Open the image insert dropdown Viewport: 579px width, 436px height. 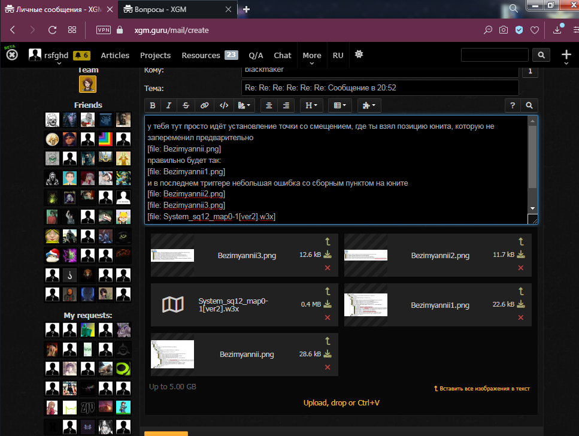(244, 105)
